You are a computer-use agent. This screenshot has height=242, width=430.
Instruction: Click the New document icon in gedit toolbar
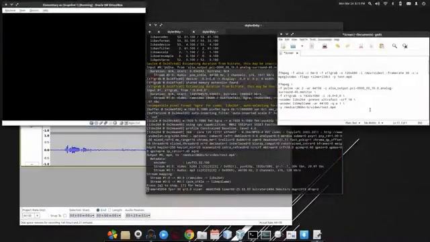284,46
